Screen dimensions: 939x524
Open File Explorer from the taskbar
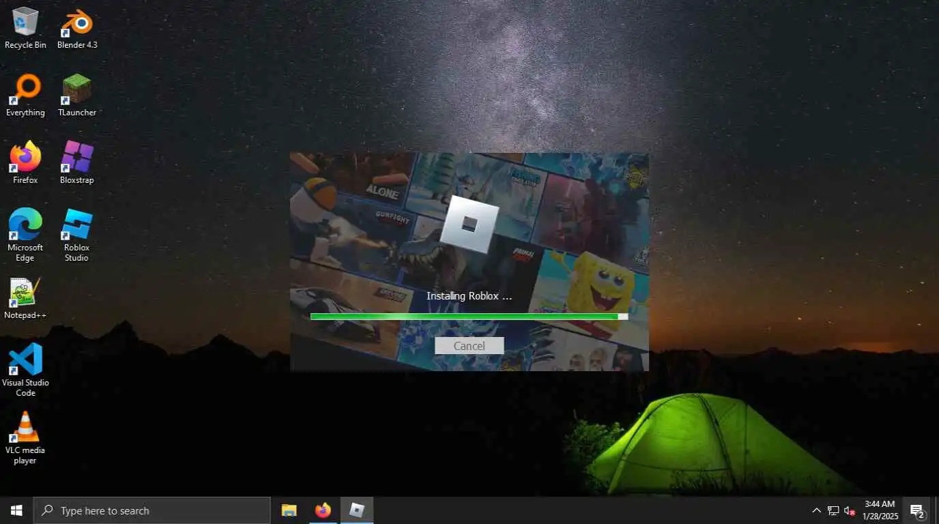[289, 510]
